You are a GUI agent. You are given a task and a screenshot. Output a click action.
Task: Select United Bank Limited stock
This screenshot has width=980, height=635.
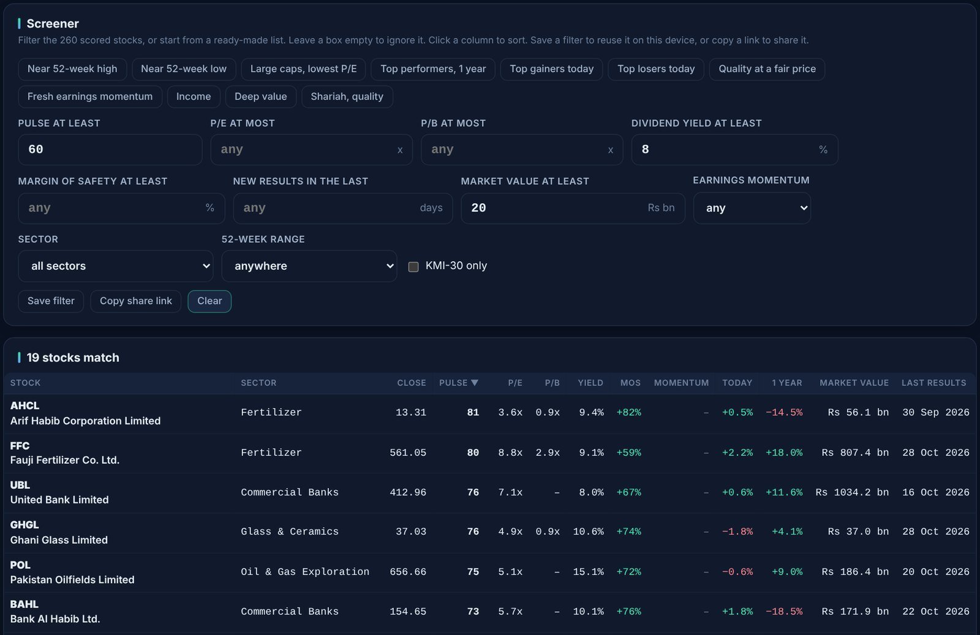(x=490, y=493)
